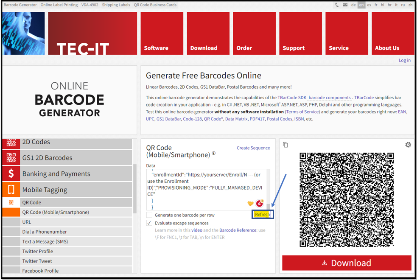The height and width of the screenshot is (280, 417).
Task: Click the Postal Codes link
Action: (x=280, y=119)
